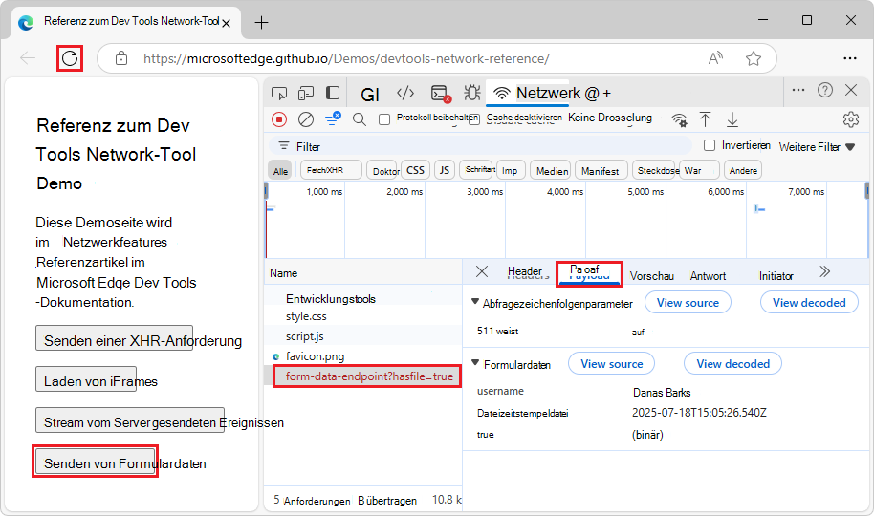Enable the Protokoll beibehalten checkbox
Viewport: 874px width, 516px height.
384,119
